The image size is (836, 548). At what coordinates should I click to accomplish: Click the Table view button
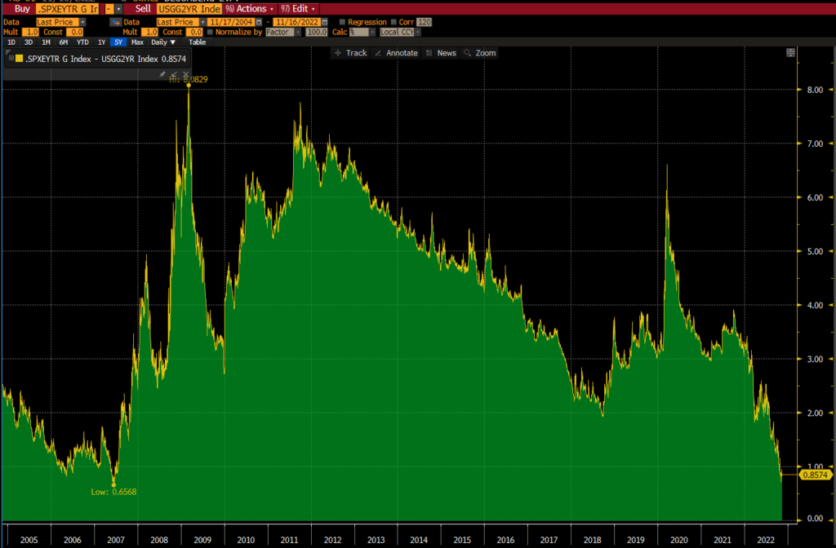point(198,42)
